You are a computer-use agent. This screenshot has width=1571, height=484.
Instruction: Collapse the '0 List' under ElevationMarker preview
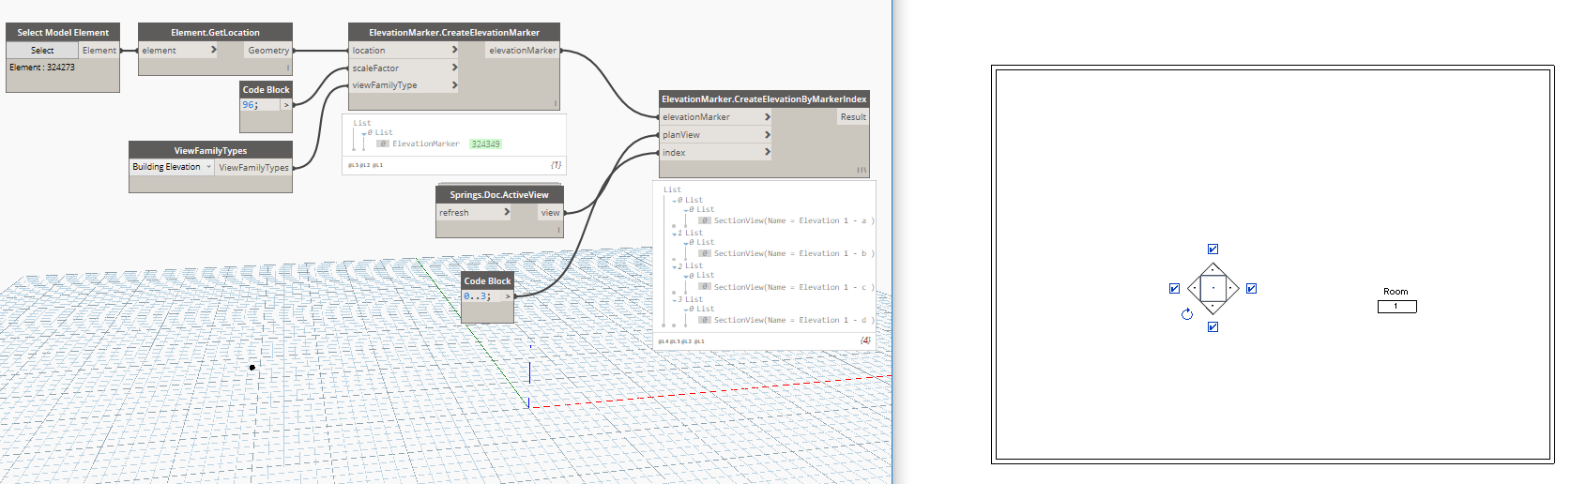point(365,133)
